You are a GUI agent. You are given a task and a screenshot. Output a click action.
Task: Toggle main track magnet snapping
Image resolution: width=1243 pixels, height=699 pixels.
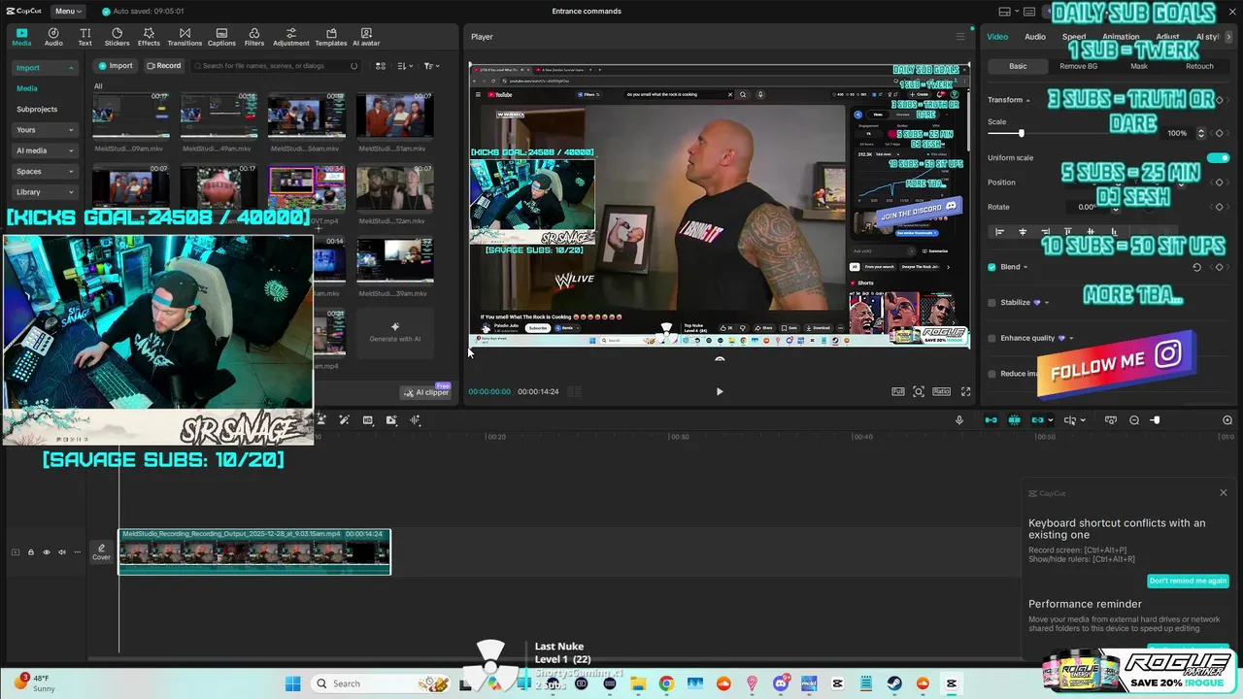(x=991, y=420)
